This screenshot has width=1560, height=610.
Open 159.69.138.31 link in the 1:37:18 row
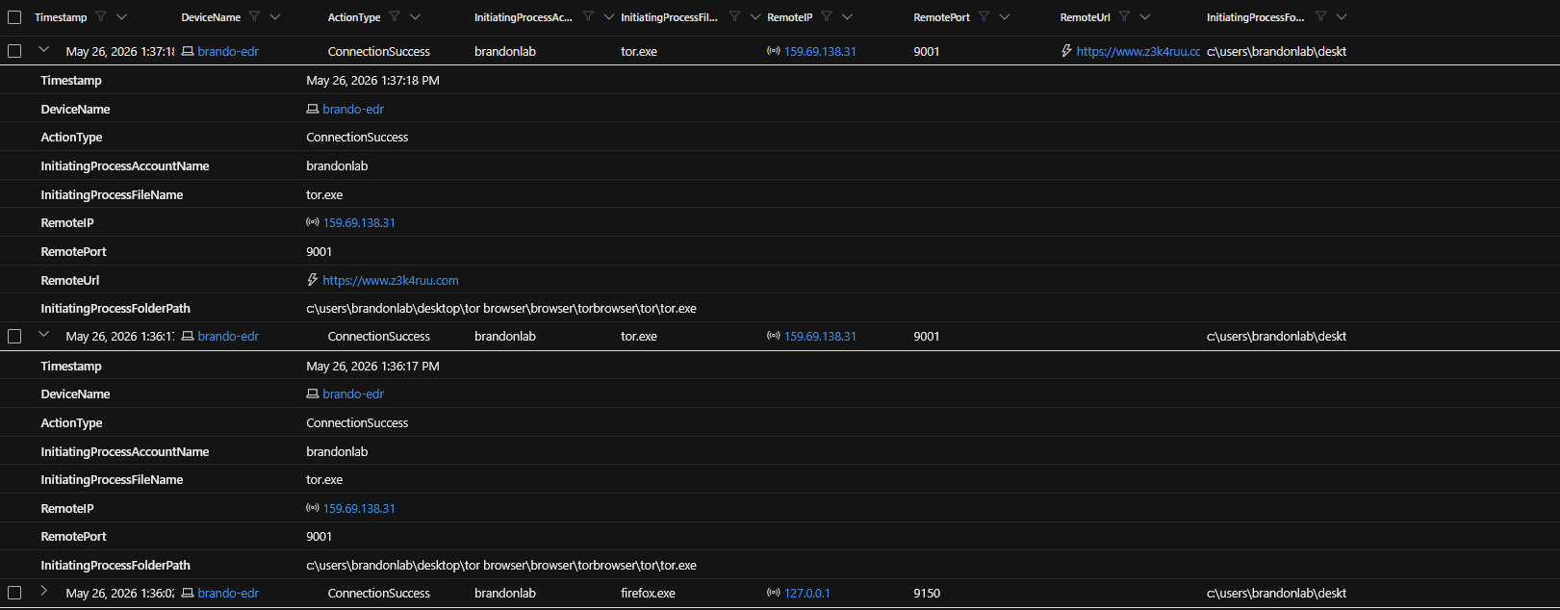pos(820,51)
